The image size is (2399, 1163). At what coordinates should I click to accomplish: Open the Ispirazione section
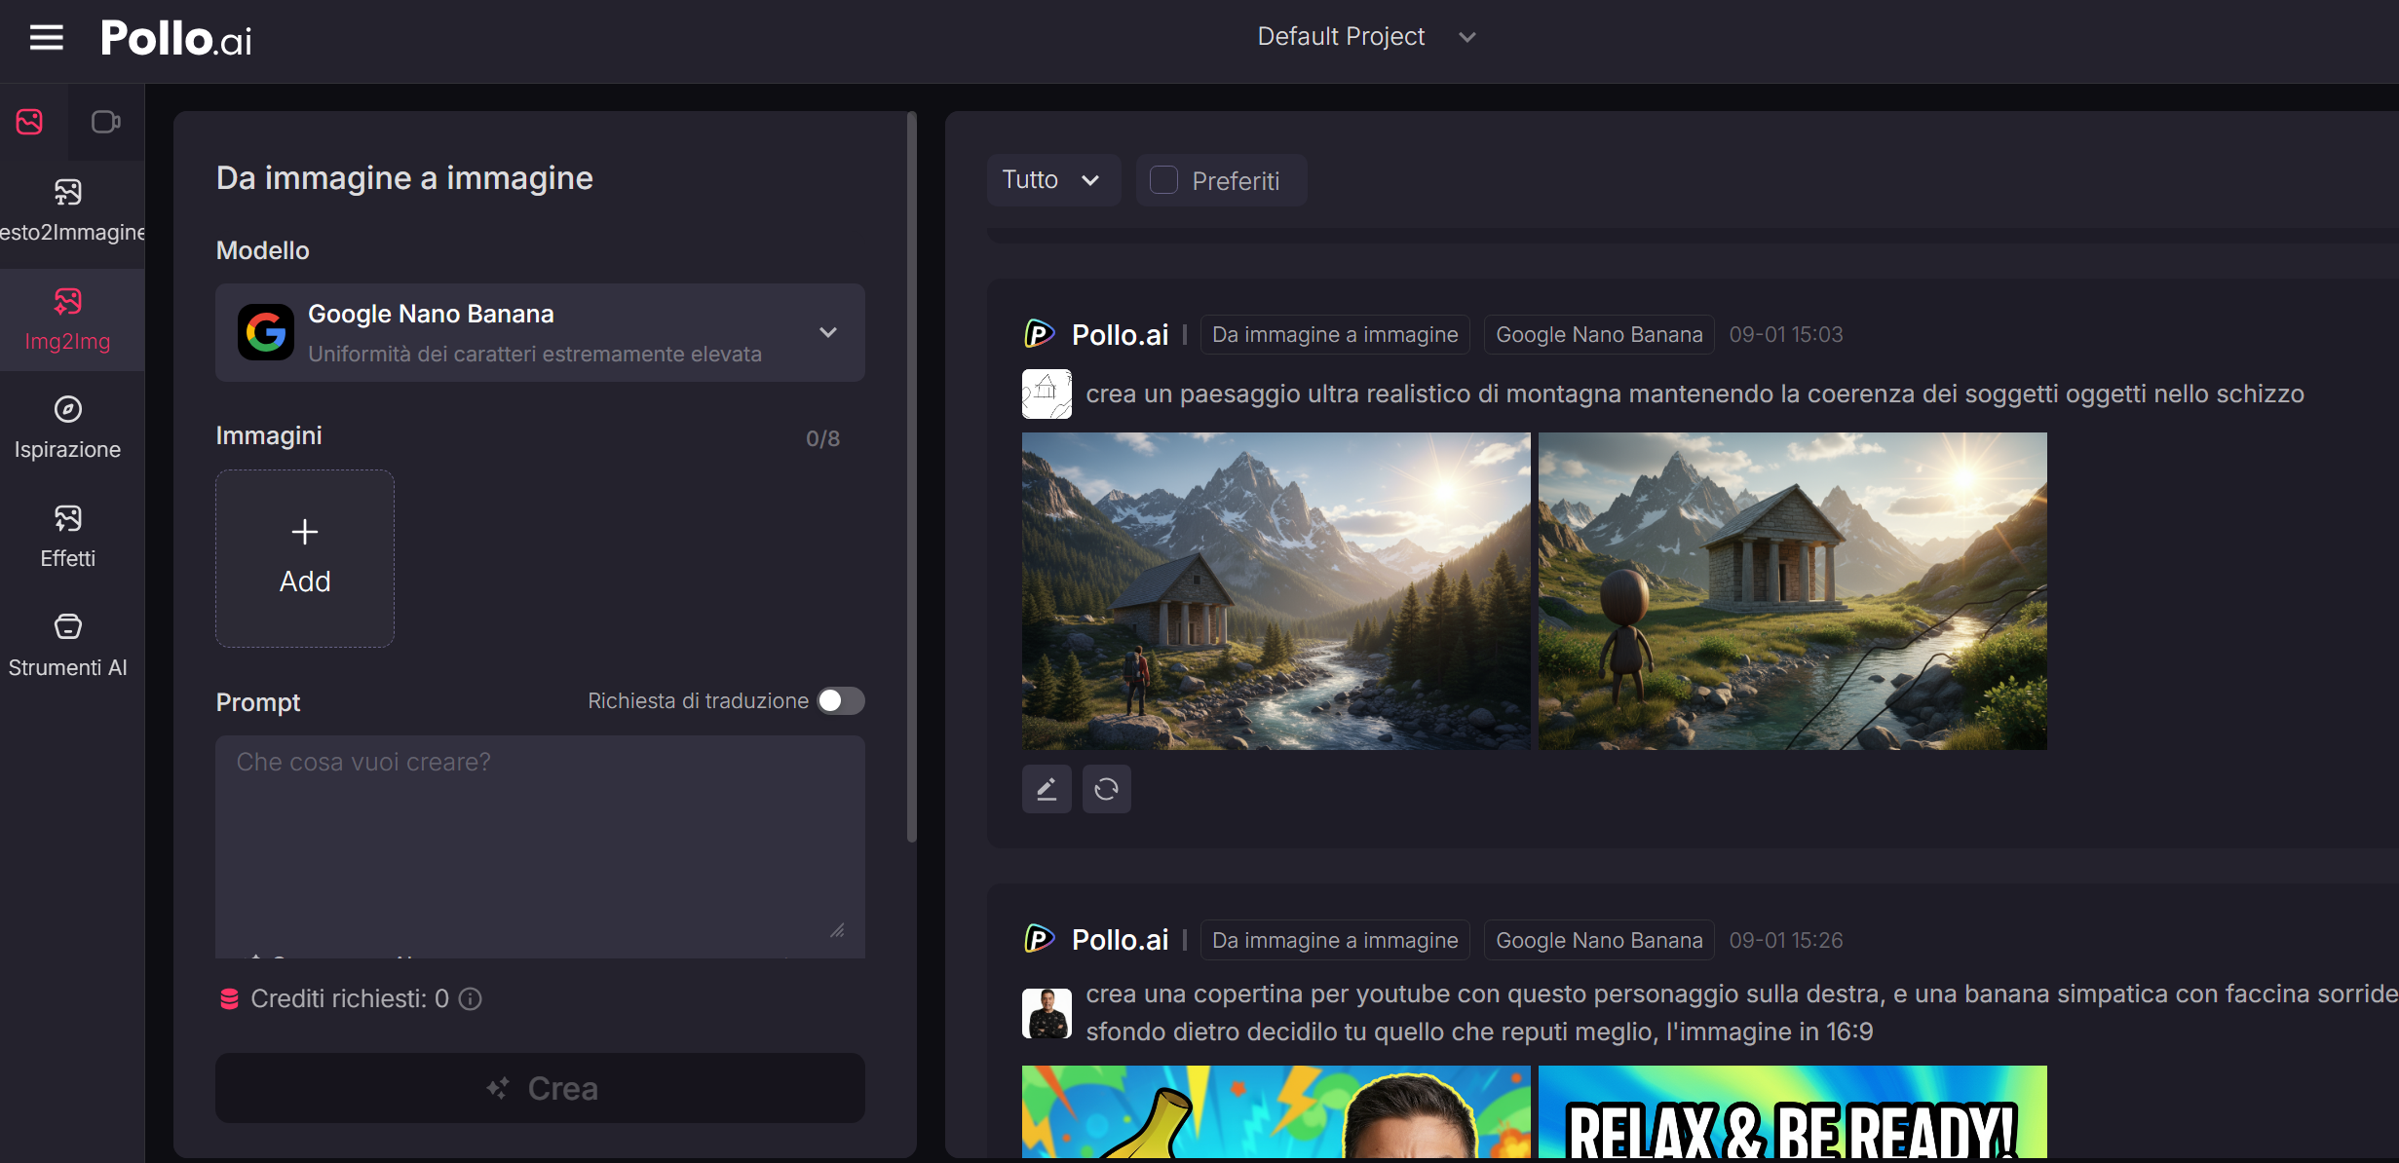click(67, 428)
